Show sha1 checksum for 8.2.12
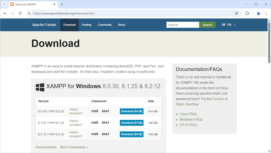The width and height of the screenshot is (271, 153). point(105,134)
